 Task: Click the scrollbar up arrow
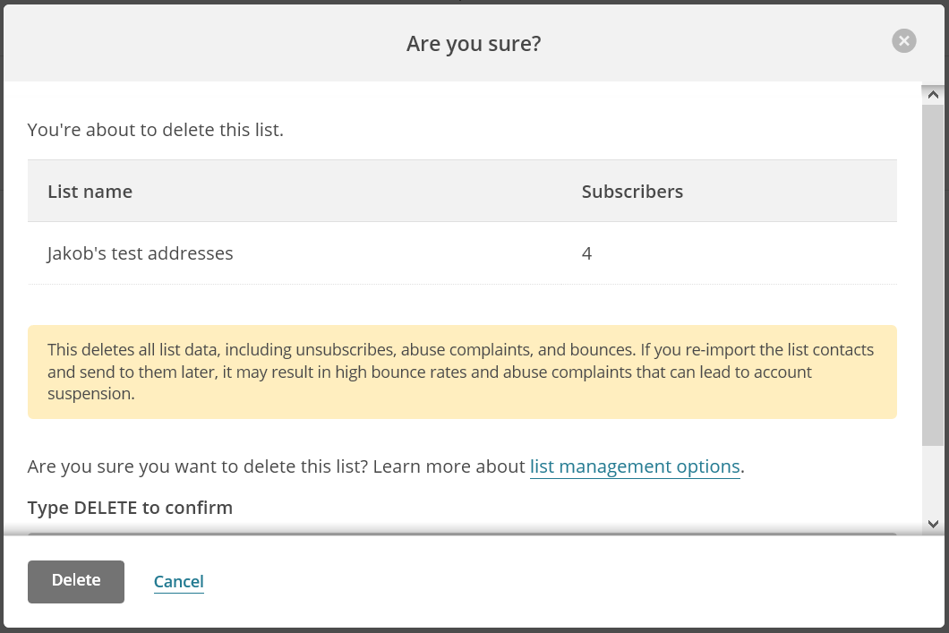point(932,94)
